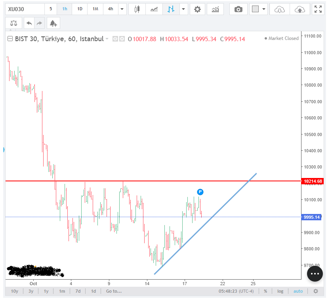Select the candlestick chart style icon
This screenshot has width=330, height=299.
coord(137,9)
